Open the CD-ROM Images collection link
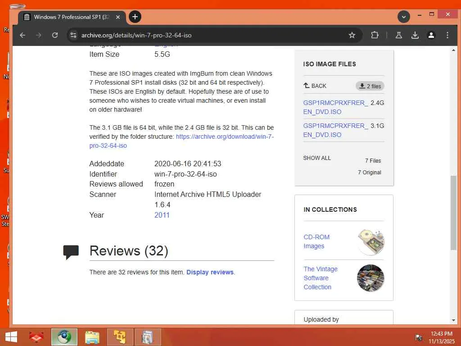The width and height of the screenshot is (461, 346). coord(316,241)
